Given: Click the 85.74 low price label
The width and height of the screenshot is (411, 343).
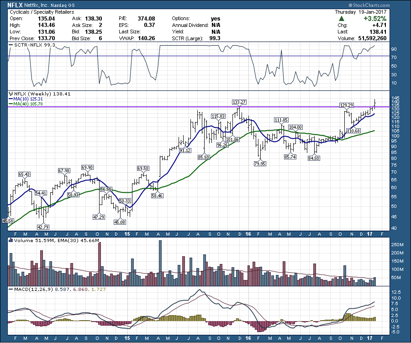Looking at the screenshot, I should point(290,157).
